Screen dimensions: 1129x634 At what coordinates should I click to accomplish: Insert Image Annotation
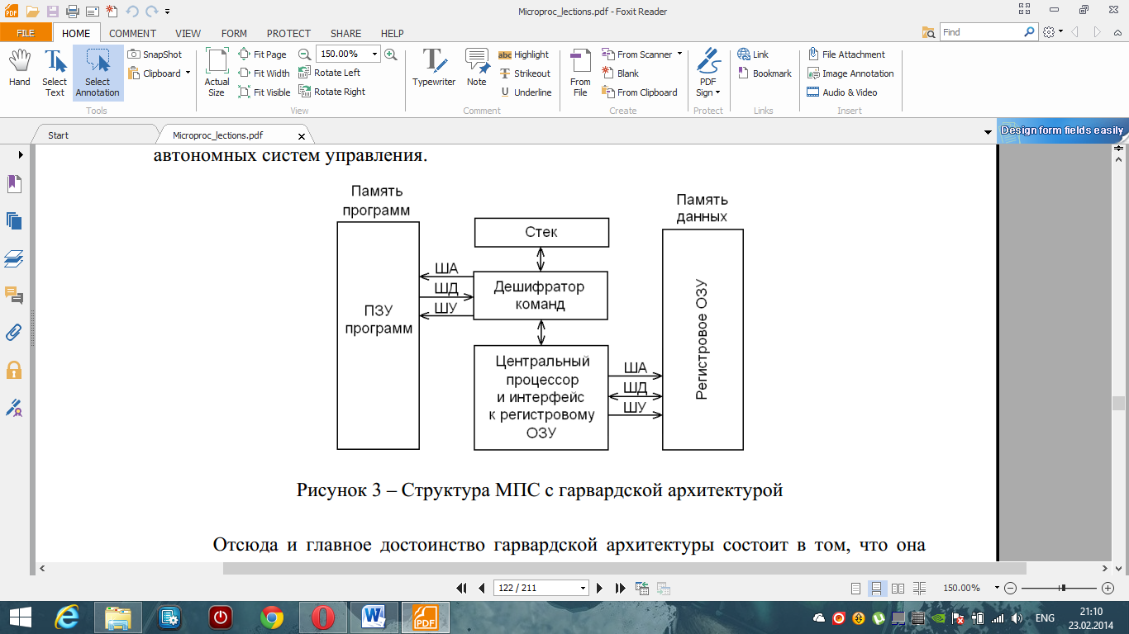[x=850, y=73]
